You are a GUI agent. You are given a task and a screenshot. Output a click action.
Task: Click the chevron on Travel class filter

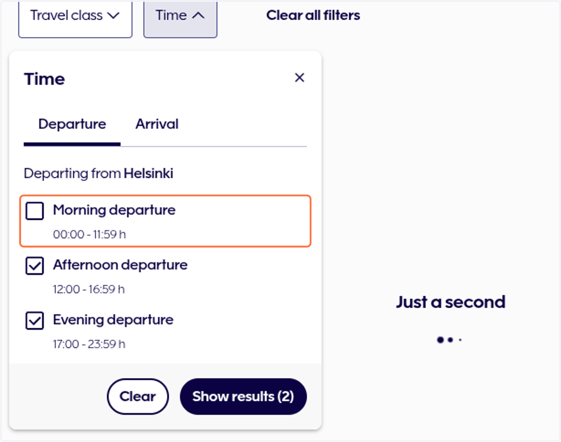(113, 15)
